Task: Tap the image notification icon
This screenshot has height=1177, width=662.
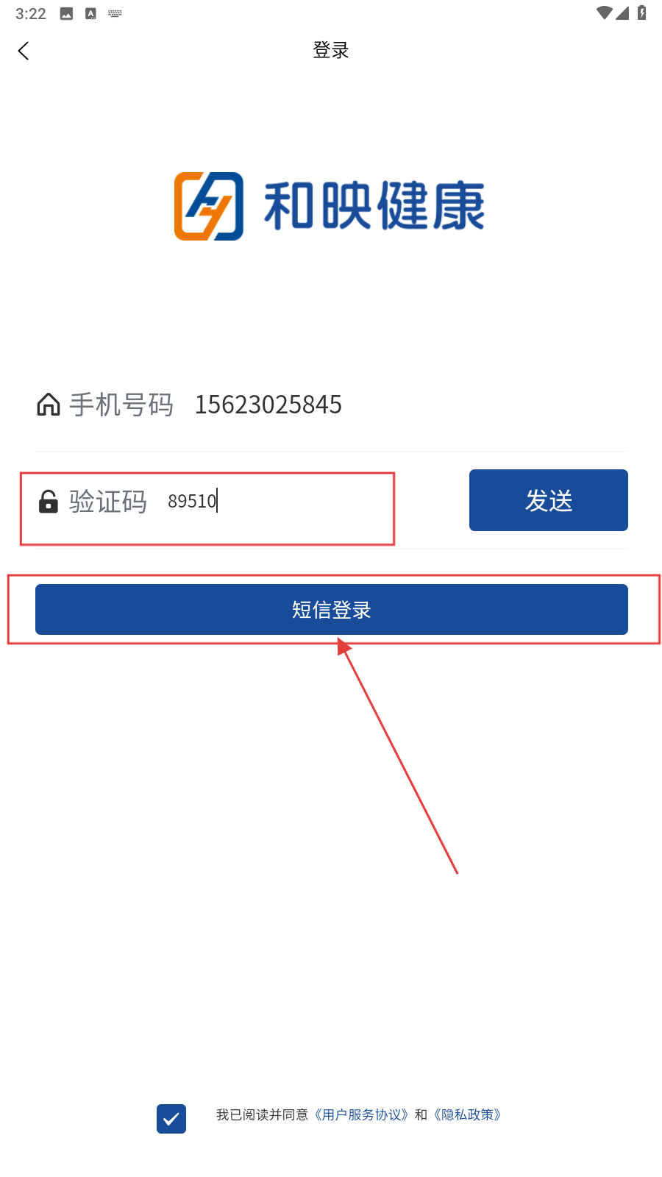Action: [x=66, y=13]
